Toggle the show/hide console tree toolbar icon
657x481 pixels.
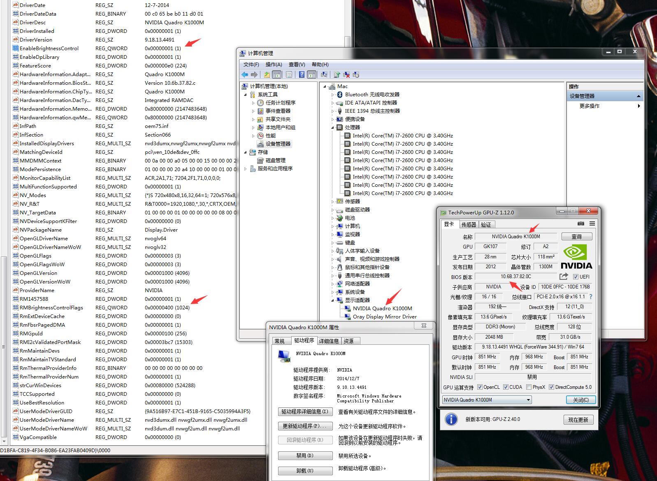pyautogui.click(x=277, y=74)
